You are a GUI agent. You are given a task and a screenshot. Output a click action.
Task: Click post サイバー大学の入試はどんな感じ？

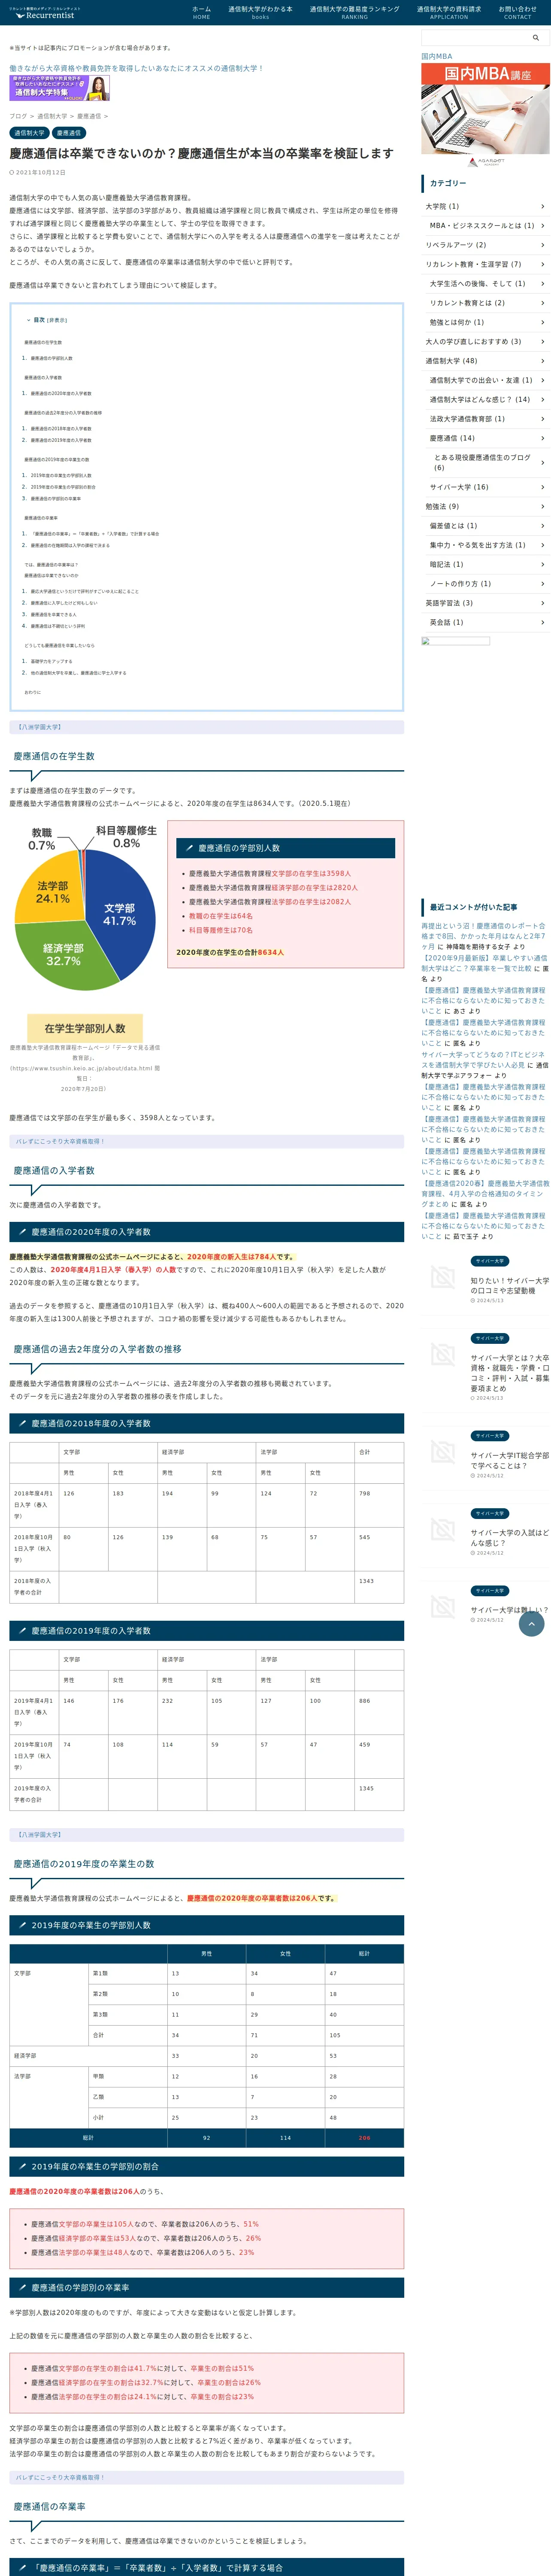tap(510, 1538)
